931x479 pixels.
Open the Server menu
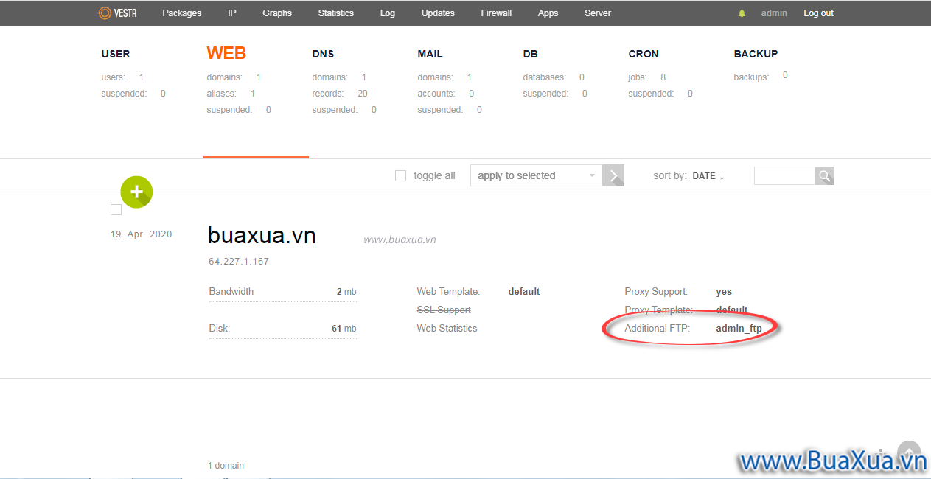[x=598, y=13]
